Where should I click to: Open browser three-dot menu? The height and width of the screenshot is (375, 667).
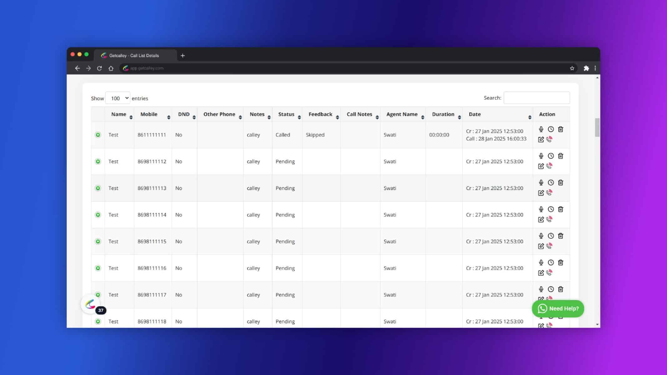point(595,68)
